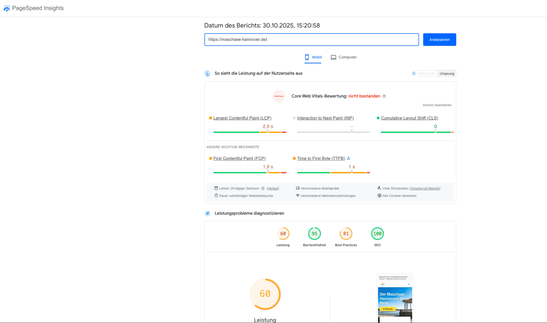Click the Analysieren button
Viewport: 547px width, 323px height.
439,39
